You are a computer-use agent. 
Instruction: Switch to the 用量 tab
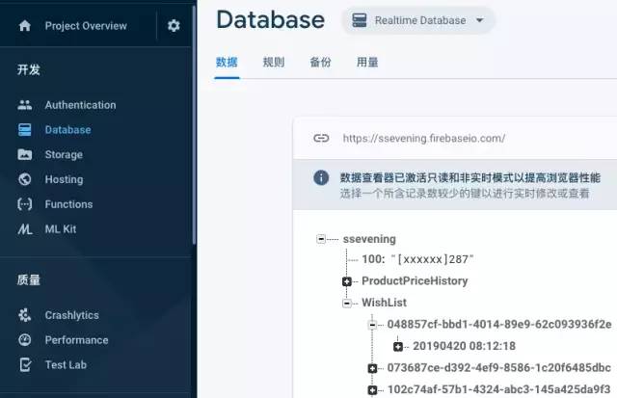pyautogui.click(x=367, y=62)
